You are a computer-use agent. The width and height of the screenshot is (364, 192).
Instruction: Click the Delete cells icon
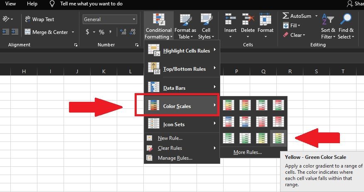coord(248,19)
